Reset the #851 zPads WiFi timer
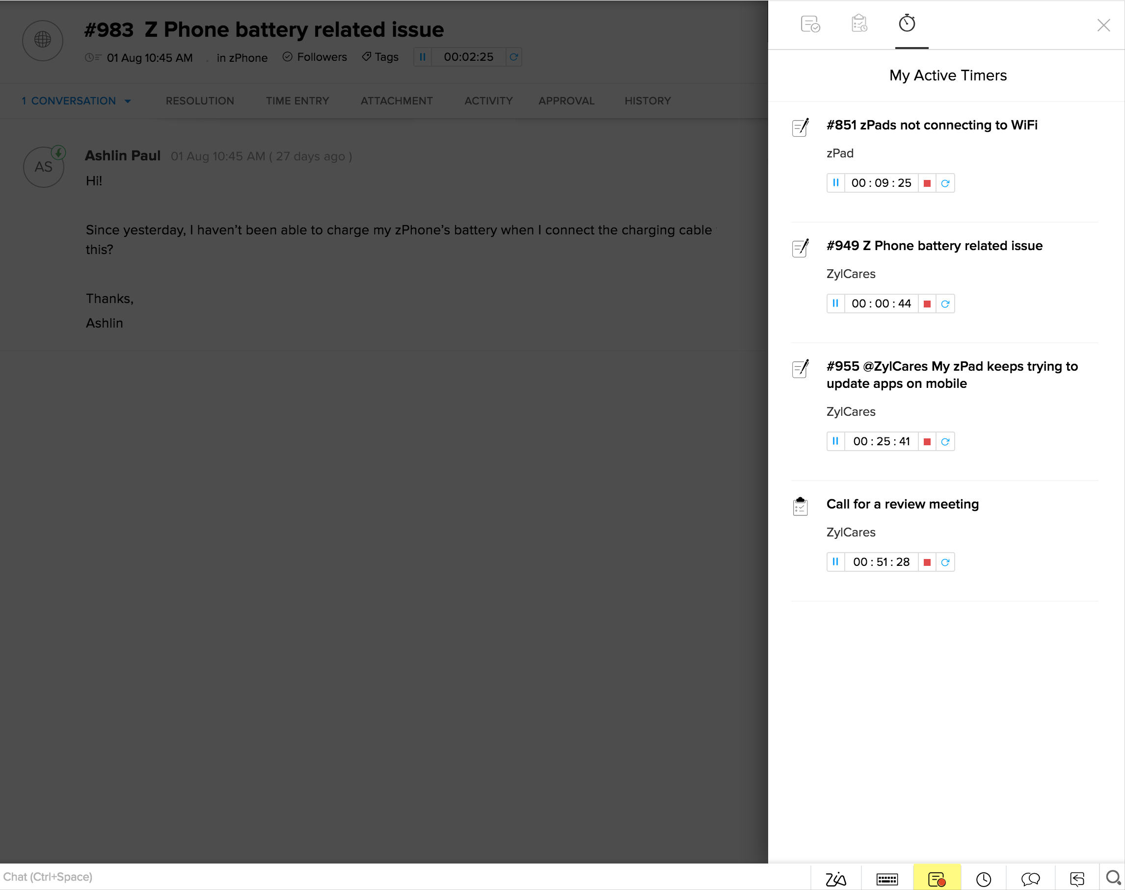The width and height of the screenshot is (1125, 890). pyautogui.click(x=945, y=183)
